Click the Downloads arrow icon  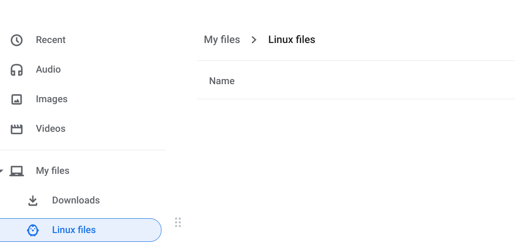tap(33, 201)
